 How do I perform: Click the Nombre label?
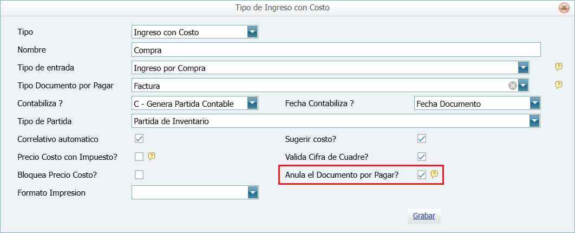click(31, 49)
